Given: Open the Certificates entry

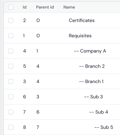Looking at the screenshot, I should point(82,20).
